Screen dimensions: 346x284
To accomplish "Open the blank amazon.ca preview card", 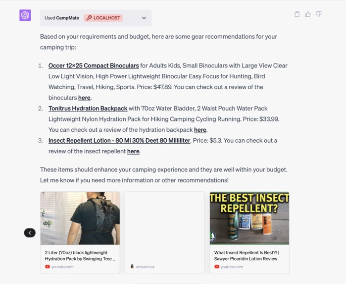I will coord(165,233).
